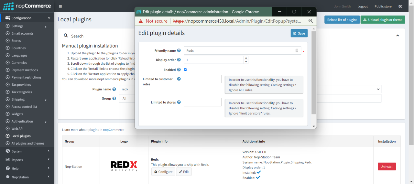The image size is (414, 184).
Task: Select Local plugins in sidebar
Action: [x=21, y=136]
